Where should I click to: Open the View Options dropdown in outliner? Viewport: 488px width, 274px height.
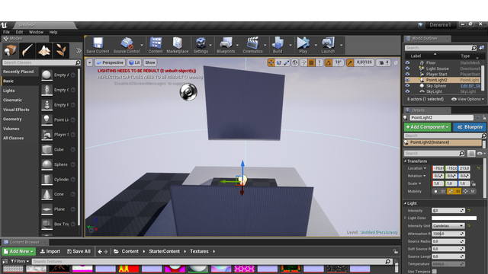coord(467,99)
